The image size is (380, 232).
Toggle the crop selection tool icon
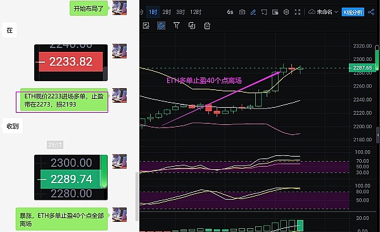click(264, 12)
